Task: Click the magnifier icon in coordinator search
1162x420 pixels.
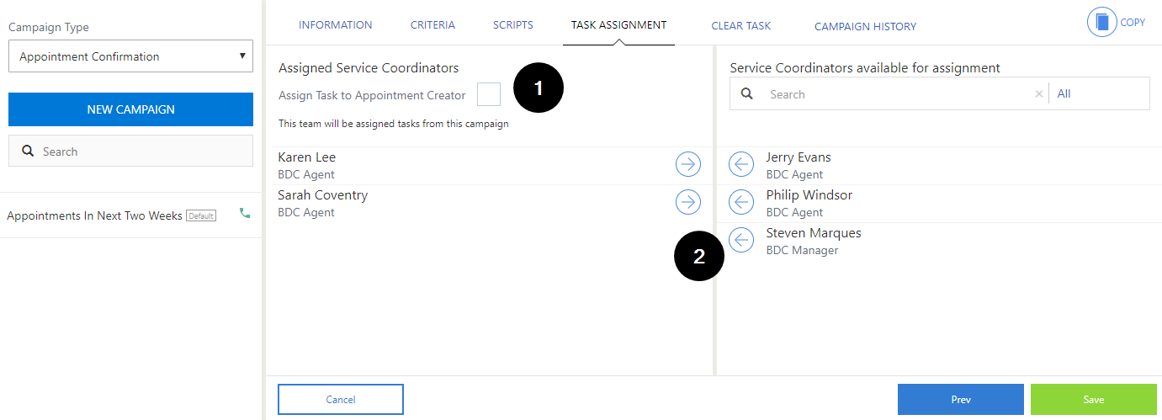Action: 747,94
